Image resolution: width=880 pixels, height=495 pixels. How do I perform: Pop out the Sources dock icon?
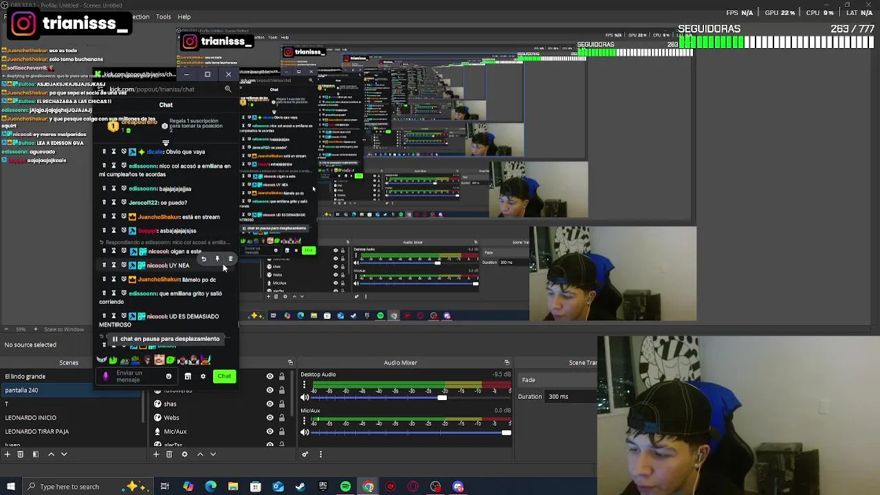[x=290, y=362]
